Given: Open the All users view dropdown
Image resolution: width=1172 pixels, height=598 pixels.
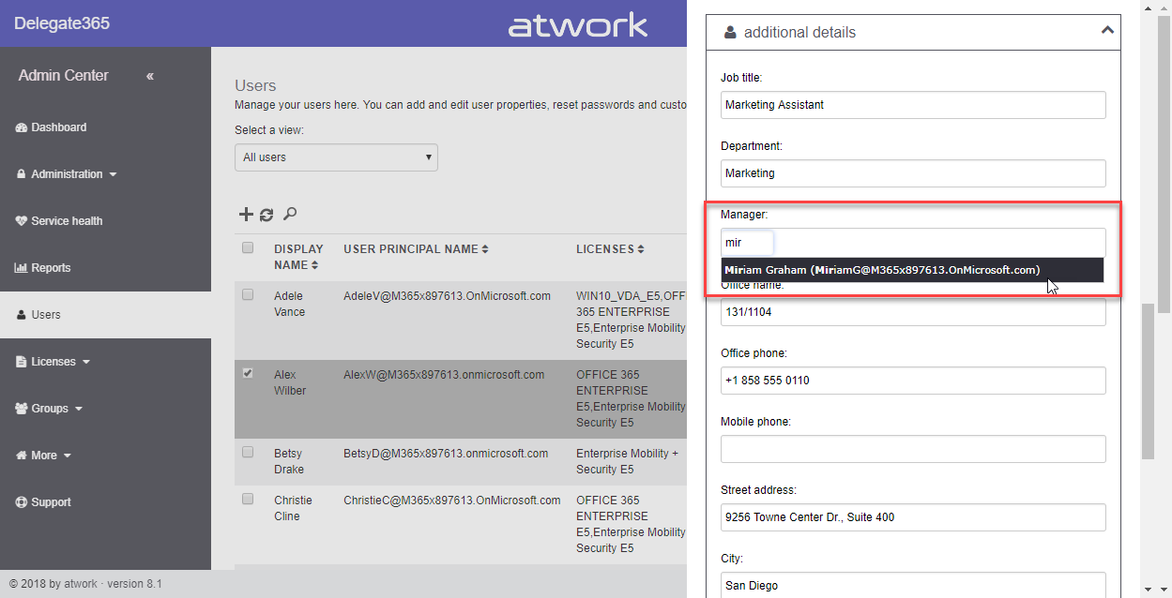Looking at the screenshot, I should [336, 157].
